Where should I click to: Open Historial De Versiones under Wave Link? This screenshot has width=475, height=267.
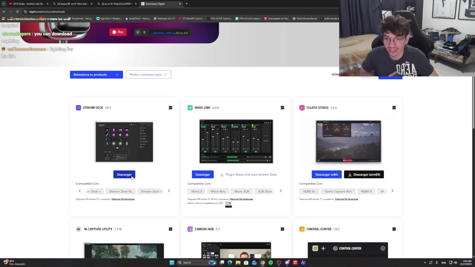pos(241,199)
